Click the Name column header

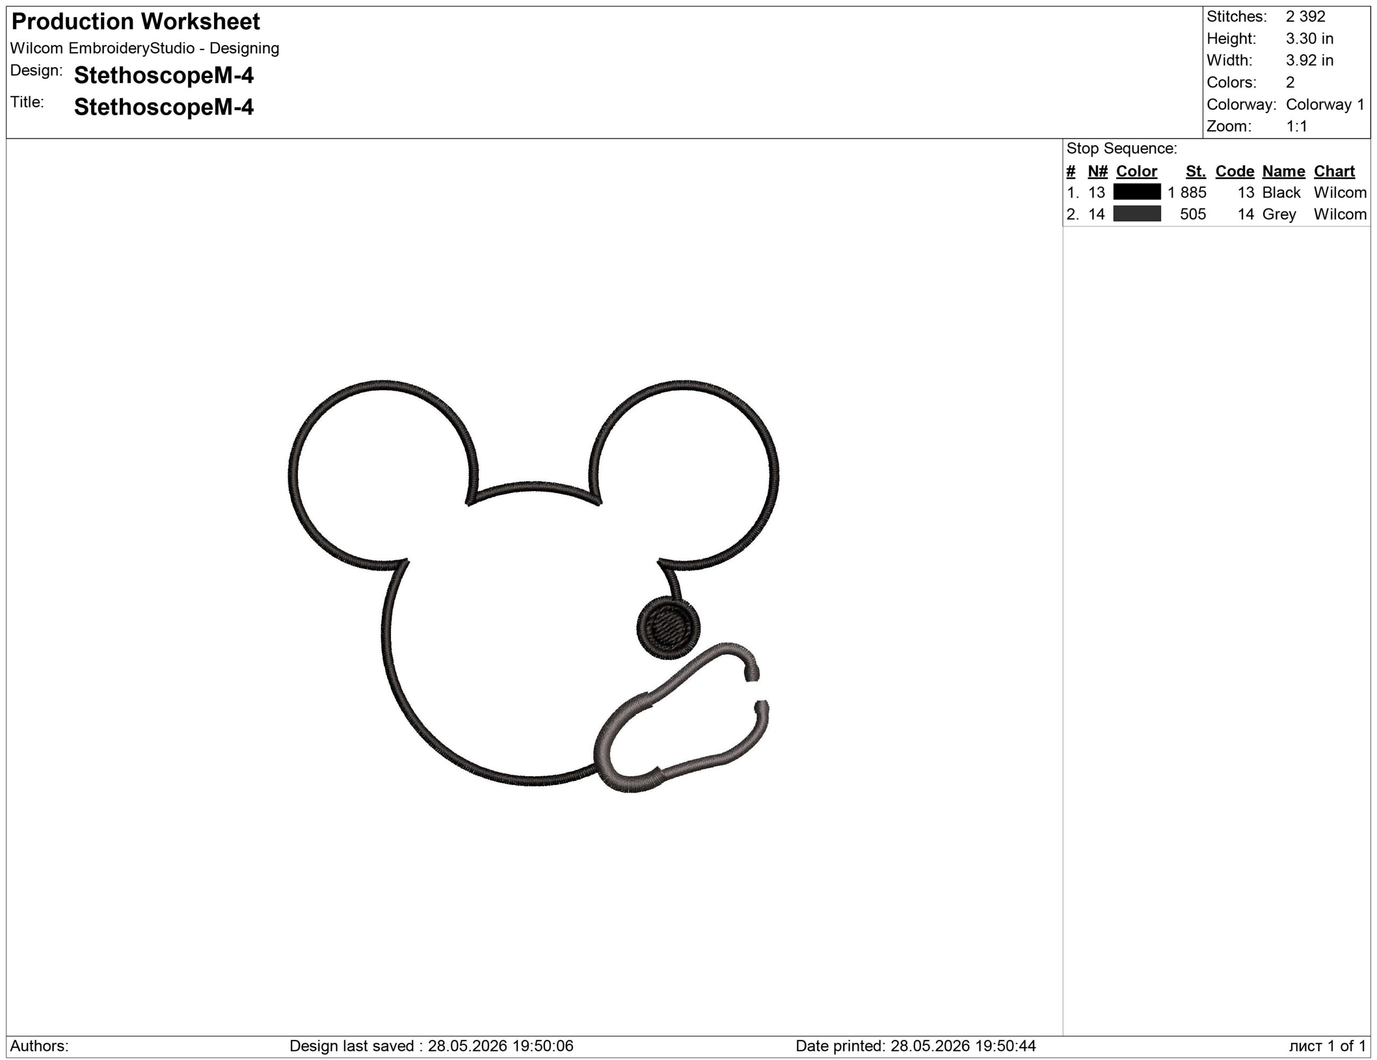[1283, 171]
